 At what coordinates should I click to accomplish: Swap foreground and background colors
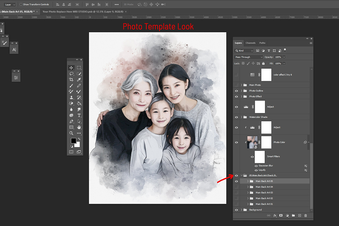point(79,139)
